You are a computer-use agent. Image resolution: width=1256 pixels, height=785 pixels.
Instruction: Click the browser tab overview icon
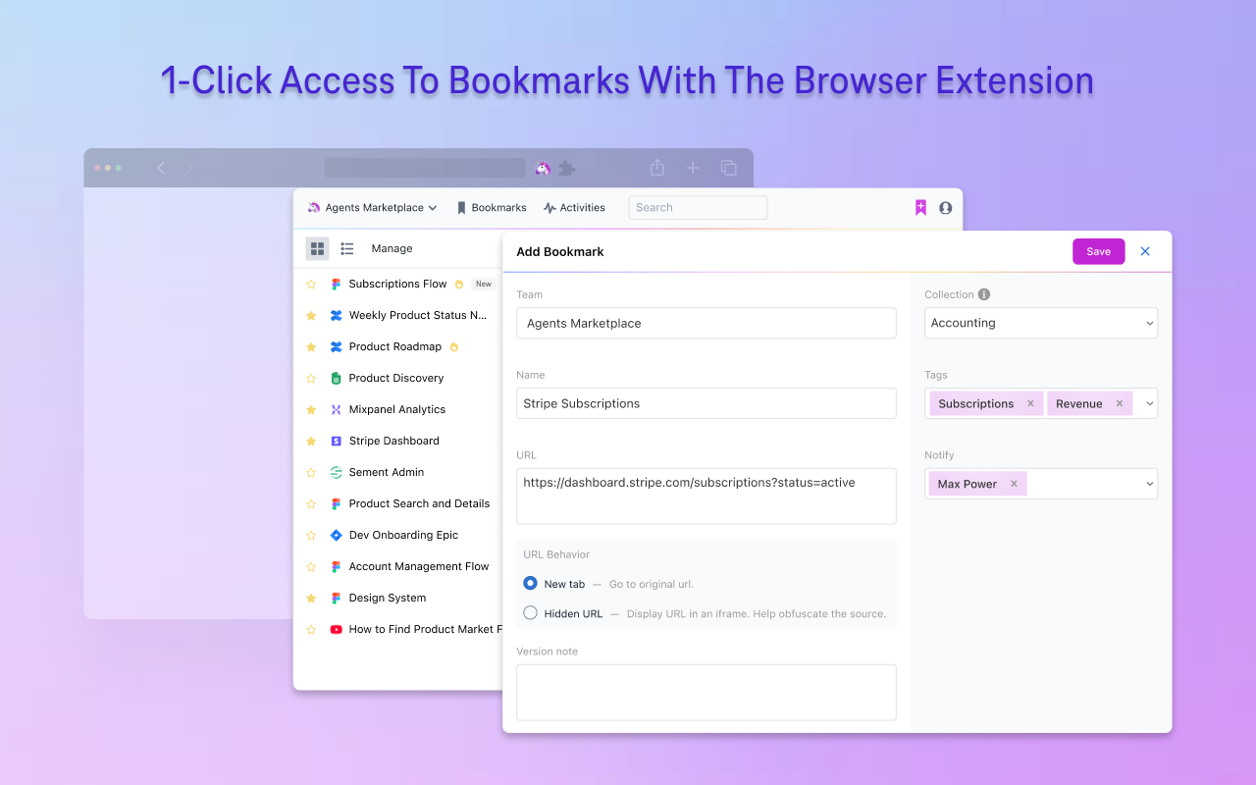[x=728, y=168]
